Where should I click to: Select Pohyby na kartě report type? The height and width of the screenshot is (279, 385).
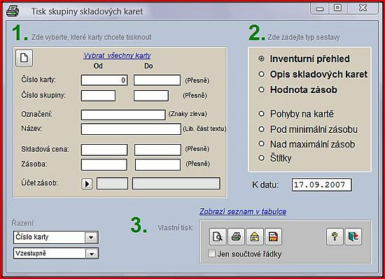click(262, 114)
